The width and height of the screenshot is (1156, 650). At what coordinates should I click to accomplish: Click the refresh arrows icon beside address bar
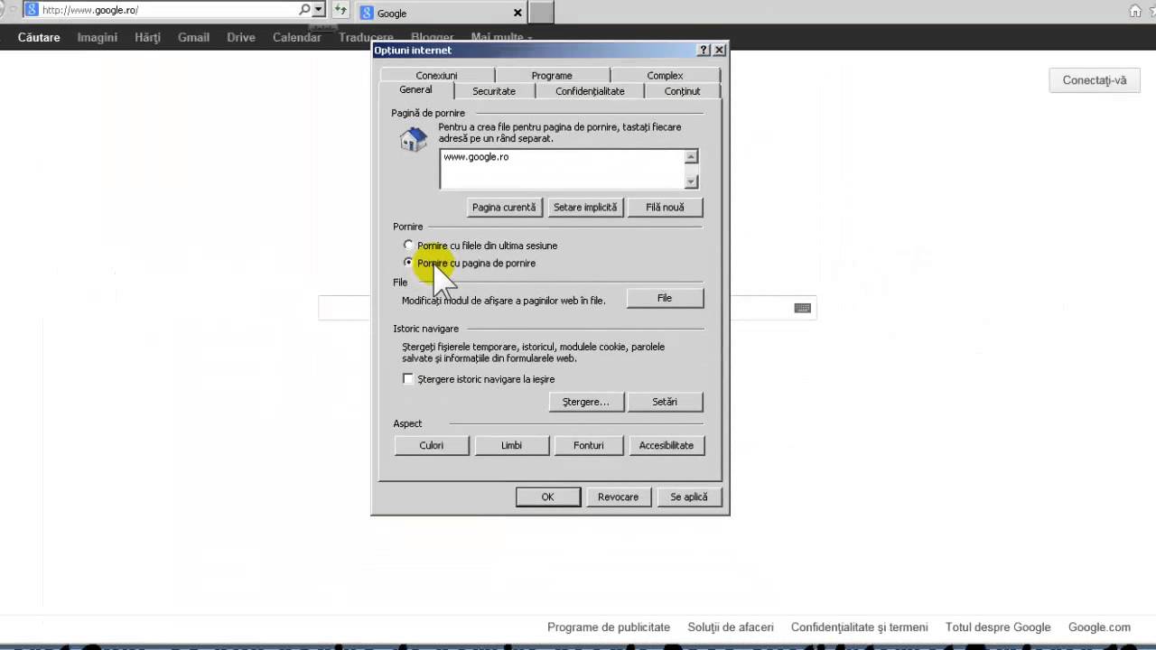pos(340,10)
